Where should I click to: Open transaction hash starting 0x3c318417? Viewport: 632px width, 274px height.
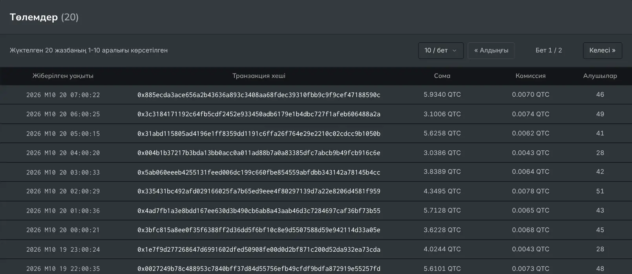click(259, 114)
